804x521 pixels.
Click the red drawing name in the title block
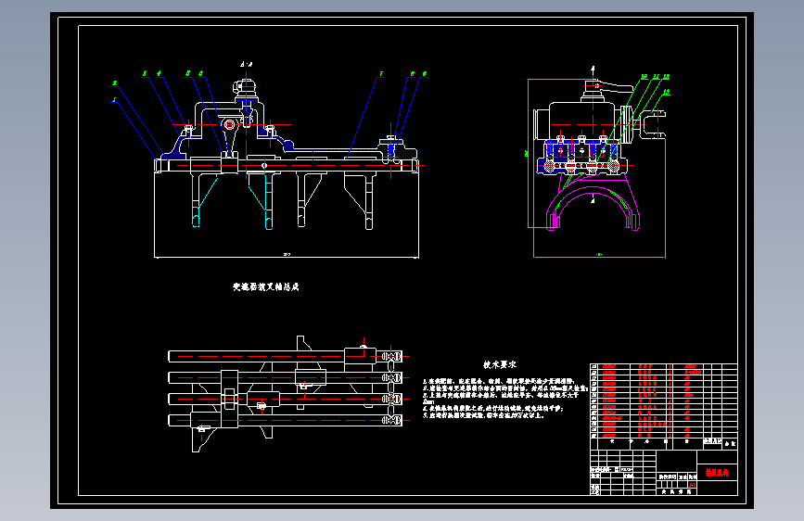(x=716, y=473)
